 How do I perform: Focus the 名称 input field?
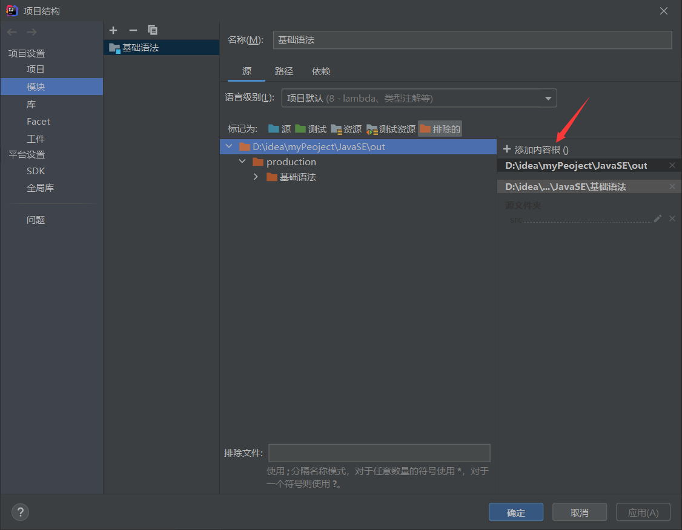472,40
